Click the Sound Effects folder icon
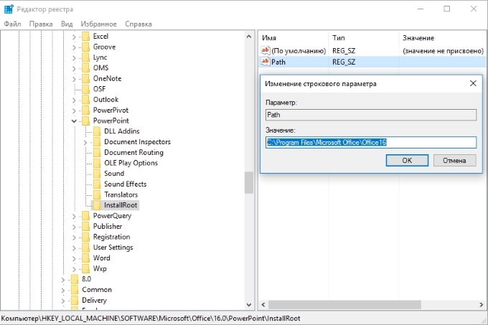The image size is (488, 325). pos(97,184)
